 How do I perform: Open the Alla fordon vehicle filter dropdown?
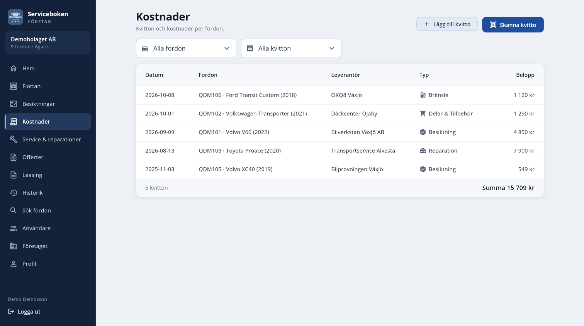186,48
